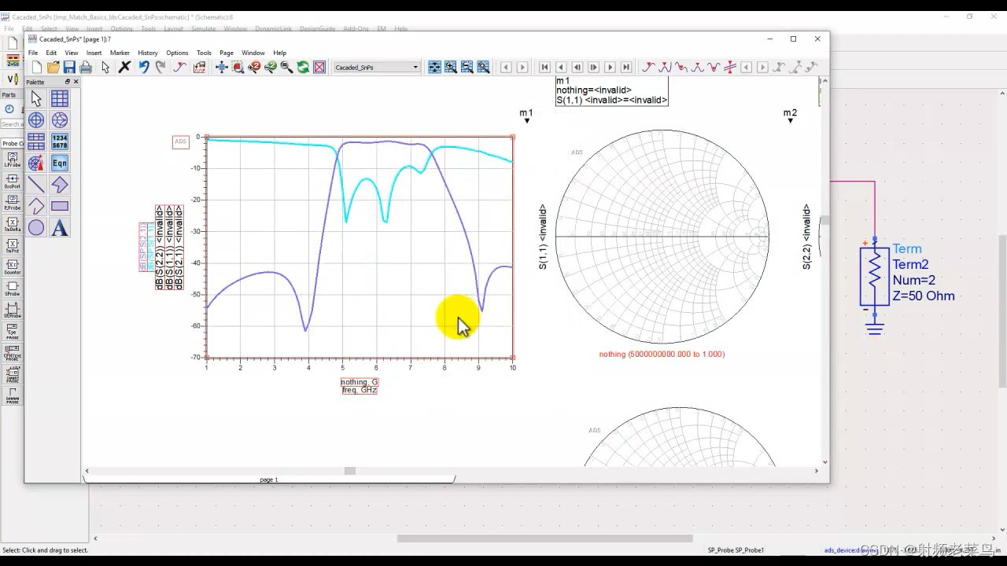Open the Tools menu in data display

coord(204,53)
